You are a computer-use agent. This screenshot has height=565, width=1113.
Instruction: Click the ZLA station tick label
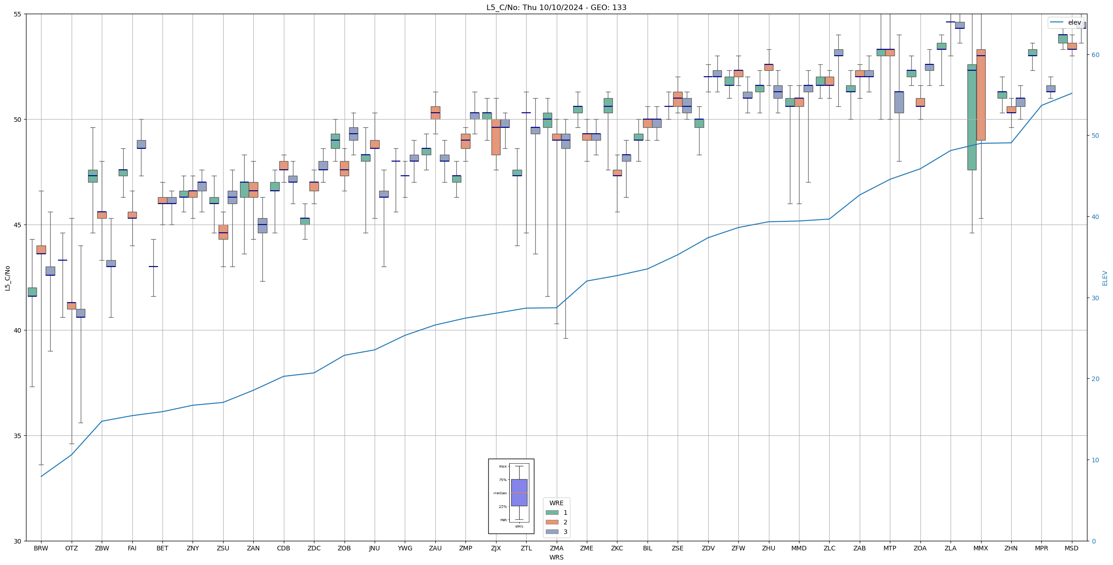951,548
